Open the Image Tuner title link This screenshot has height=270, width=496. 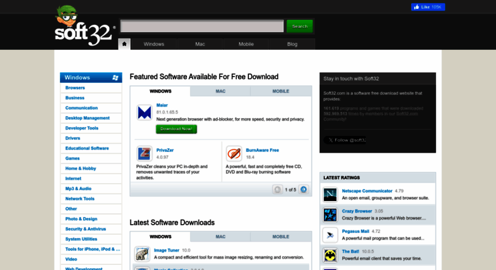pos(167,250)
